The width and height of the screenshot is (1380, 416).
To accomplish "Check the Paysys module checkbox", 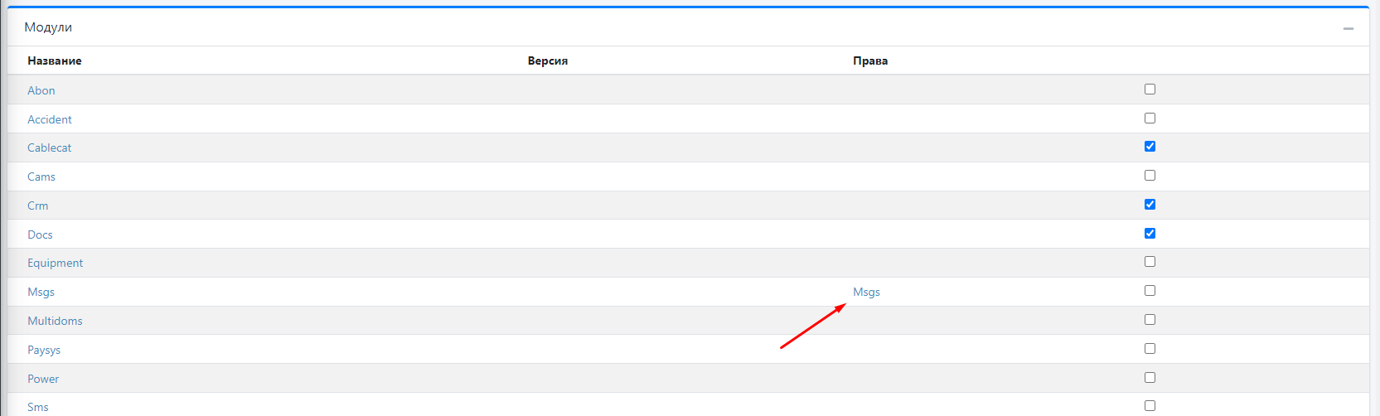I will coord(1150,348).
